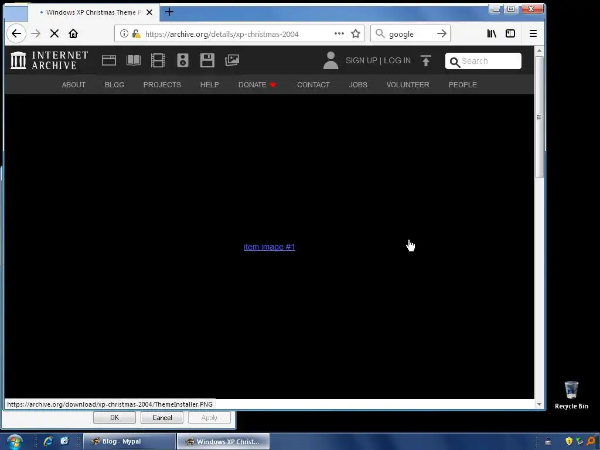The height and width of the screenshot is (450, 600).
Task: Click the address bar URL
Action: (x=221, y=34)
